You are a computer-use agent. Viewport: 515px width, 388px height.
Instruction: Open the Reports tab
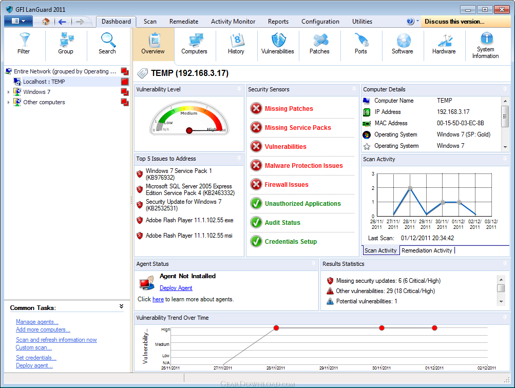(x=278, y=22)
